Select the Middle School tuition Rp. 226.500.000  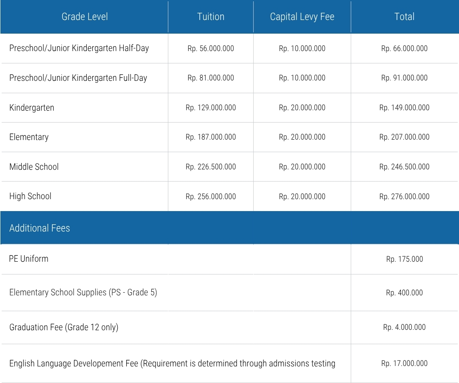210,167
